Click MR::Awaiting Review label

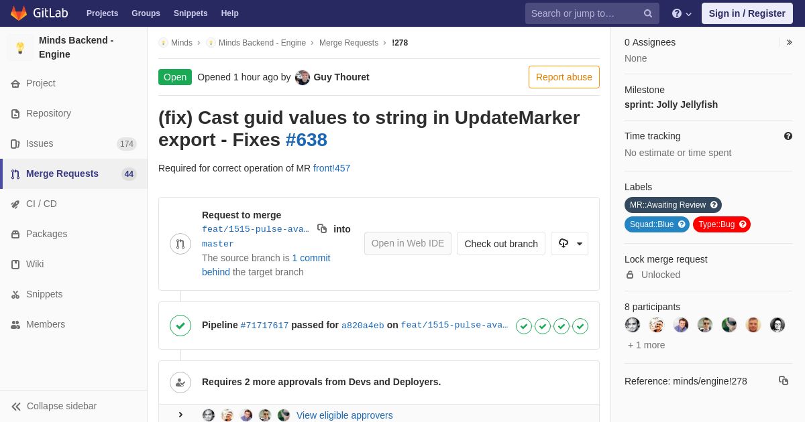pos(673,205)
